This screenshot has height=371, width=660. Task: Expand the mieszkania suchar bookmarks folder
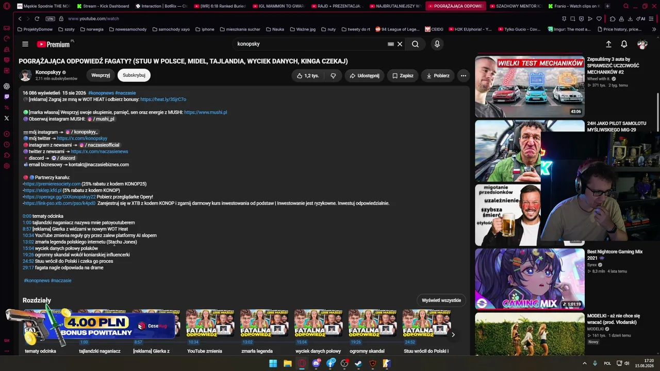240,29
